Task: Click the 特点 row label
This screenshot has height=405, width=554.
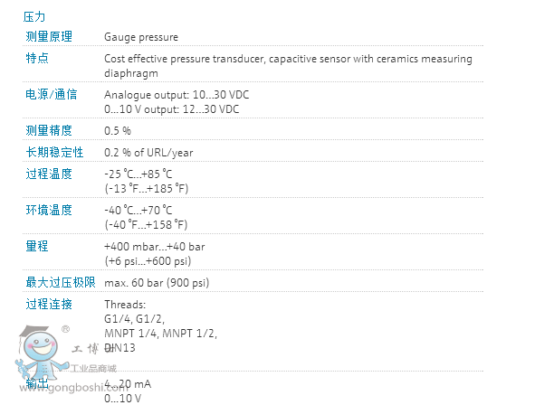Action: (x=37, y=58)
